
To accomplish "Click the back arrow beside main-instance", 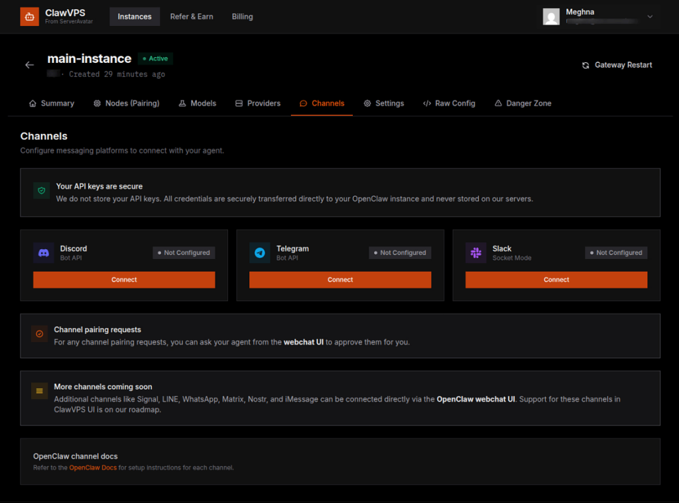I will pyautogui.click(x=29, y=65).
